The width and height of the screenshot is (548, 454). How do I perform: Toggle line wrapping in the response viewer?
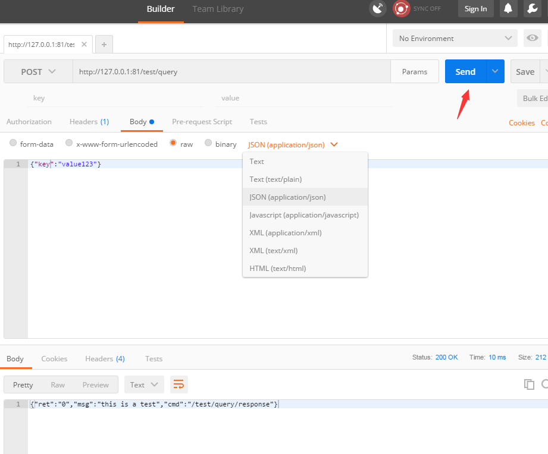coord(179,384)
